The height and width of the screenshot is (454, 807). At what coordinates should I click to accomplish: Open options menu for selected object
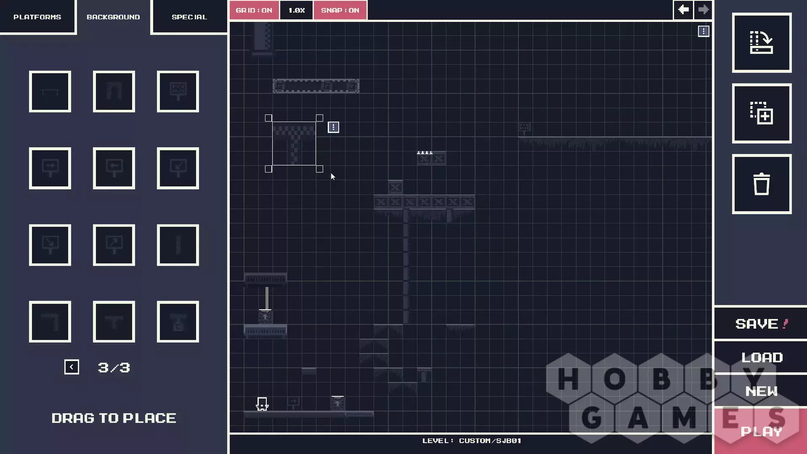[x=333, y=127]
